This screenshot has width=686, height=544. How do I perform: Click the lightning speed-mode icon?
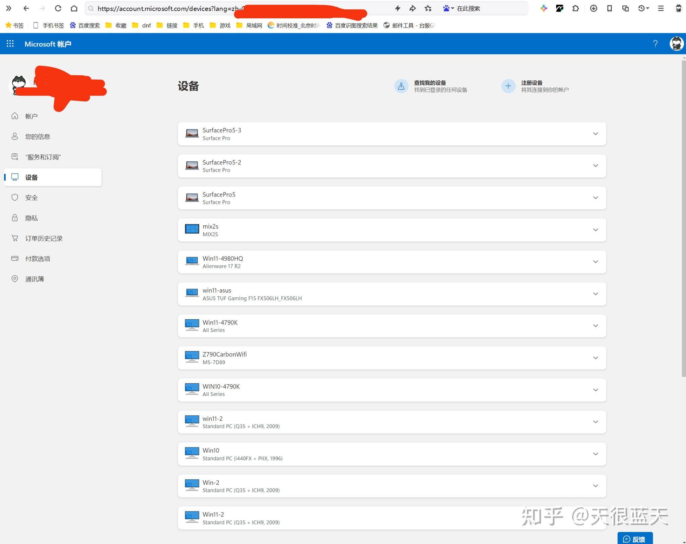(x=398, y=8)
